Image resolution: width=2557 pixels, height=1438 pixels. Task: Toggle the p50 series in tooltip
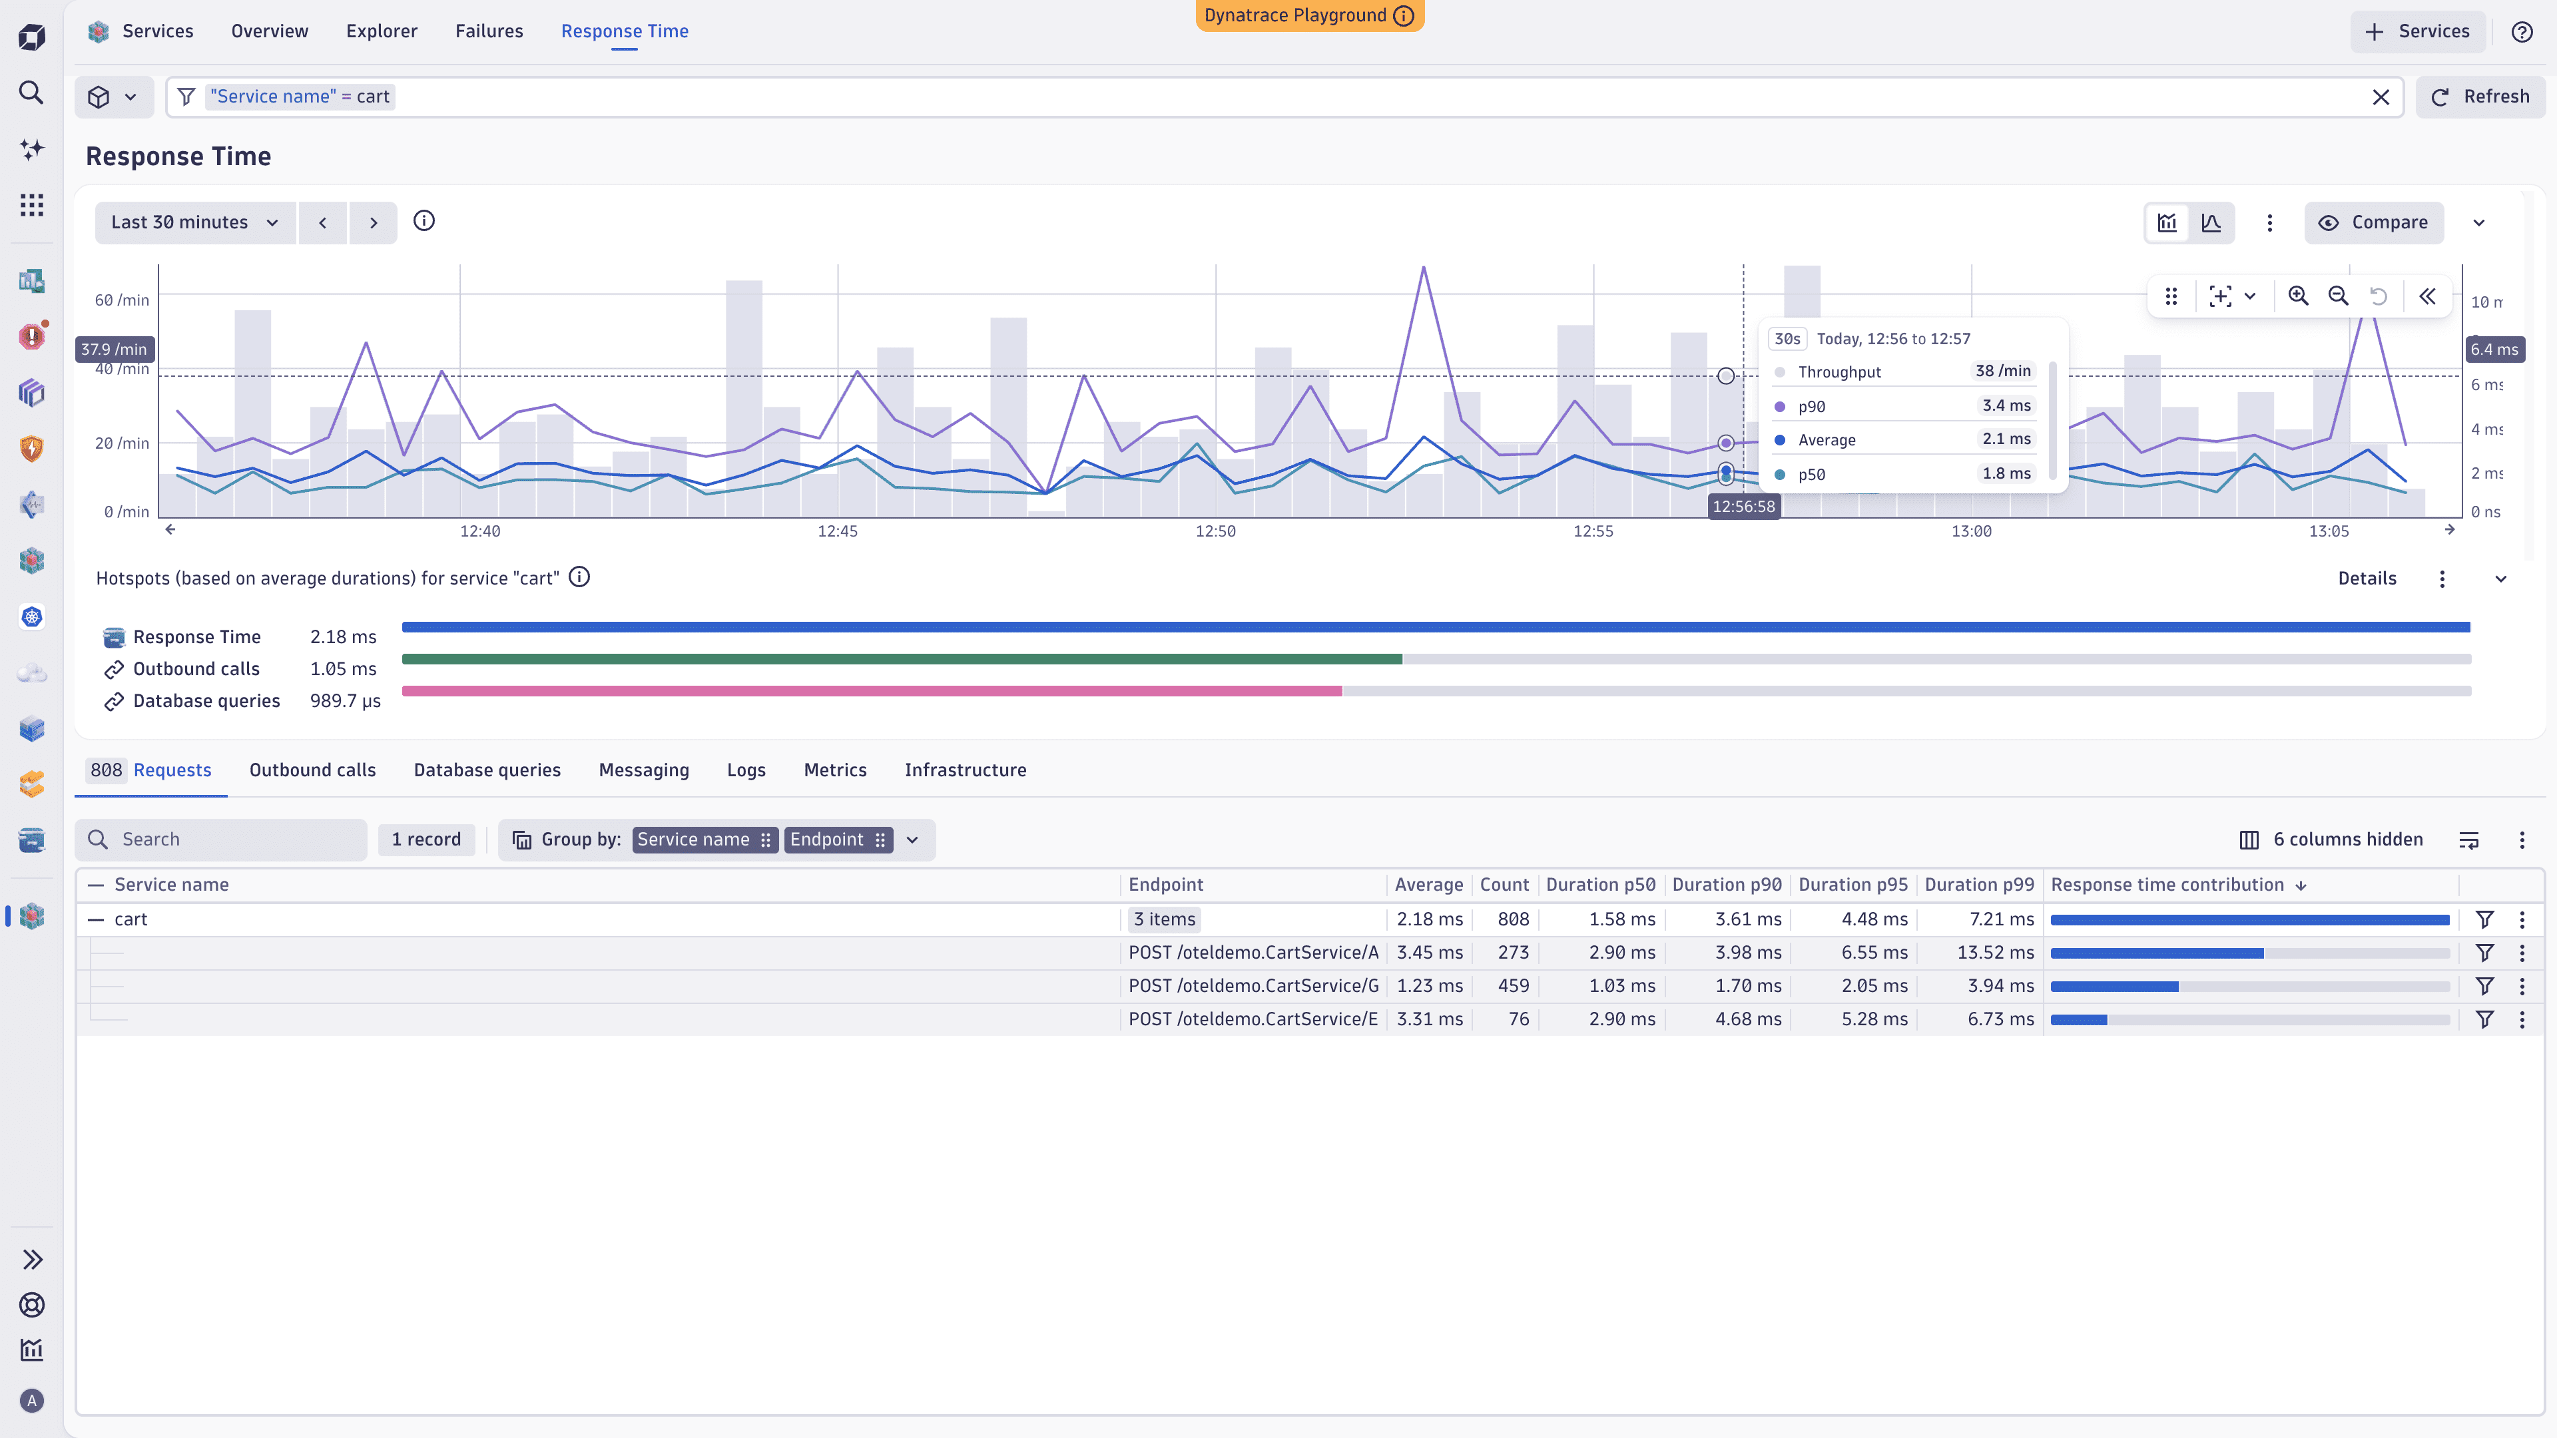click(1903, 475)
